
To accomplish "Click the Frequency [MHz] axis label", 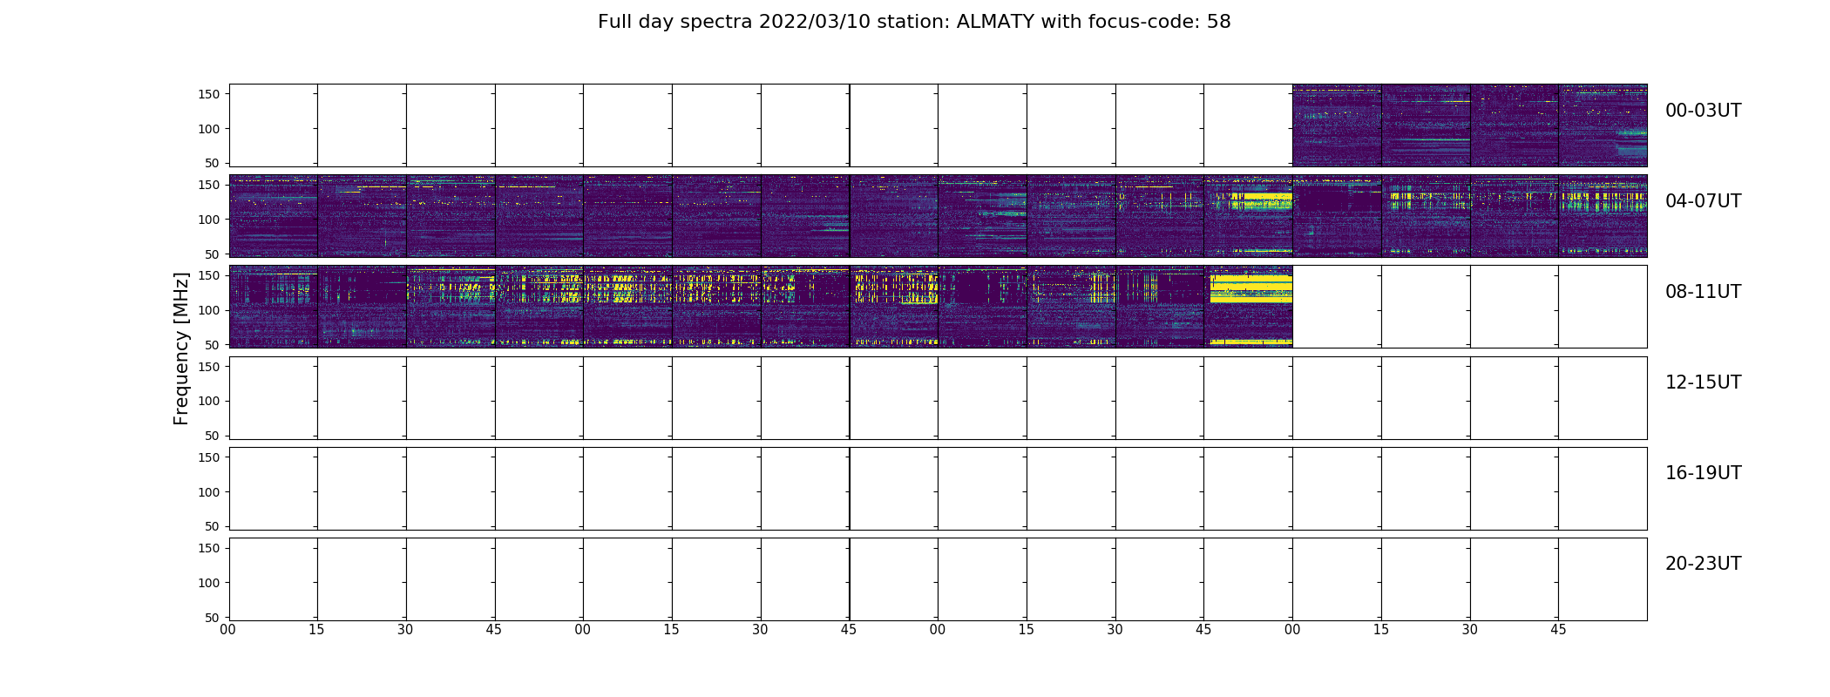I will tap(181, 348).
